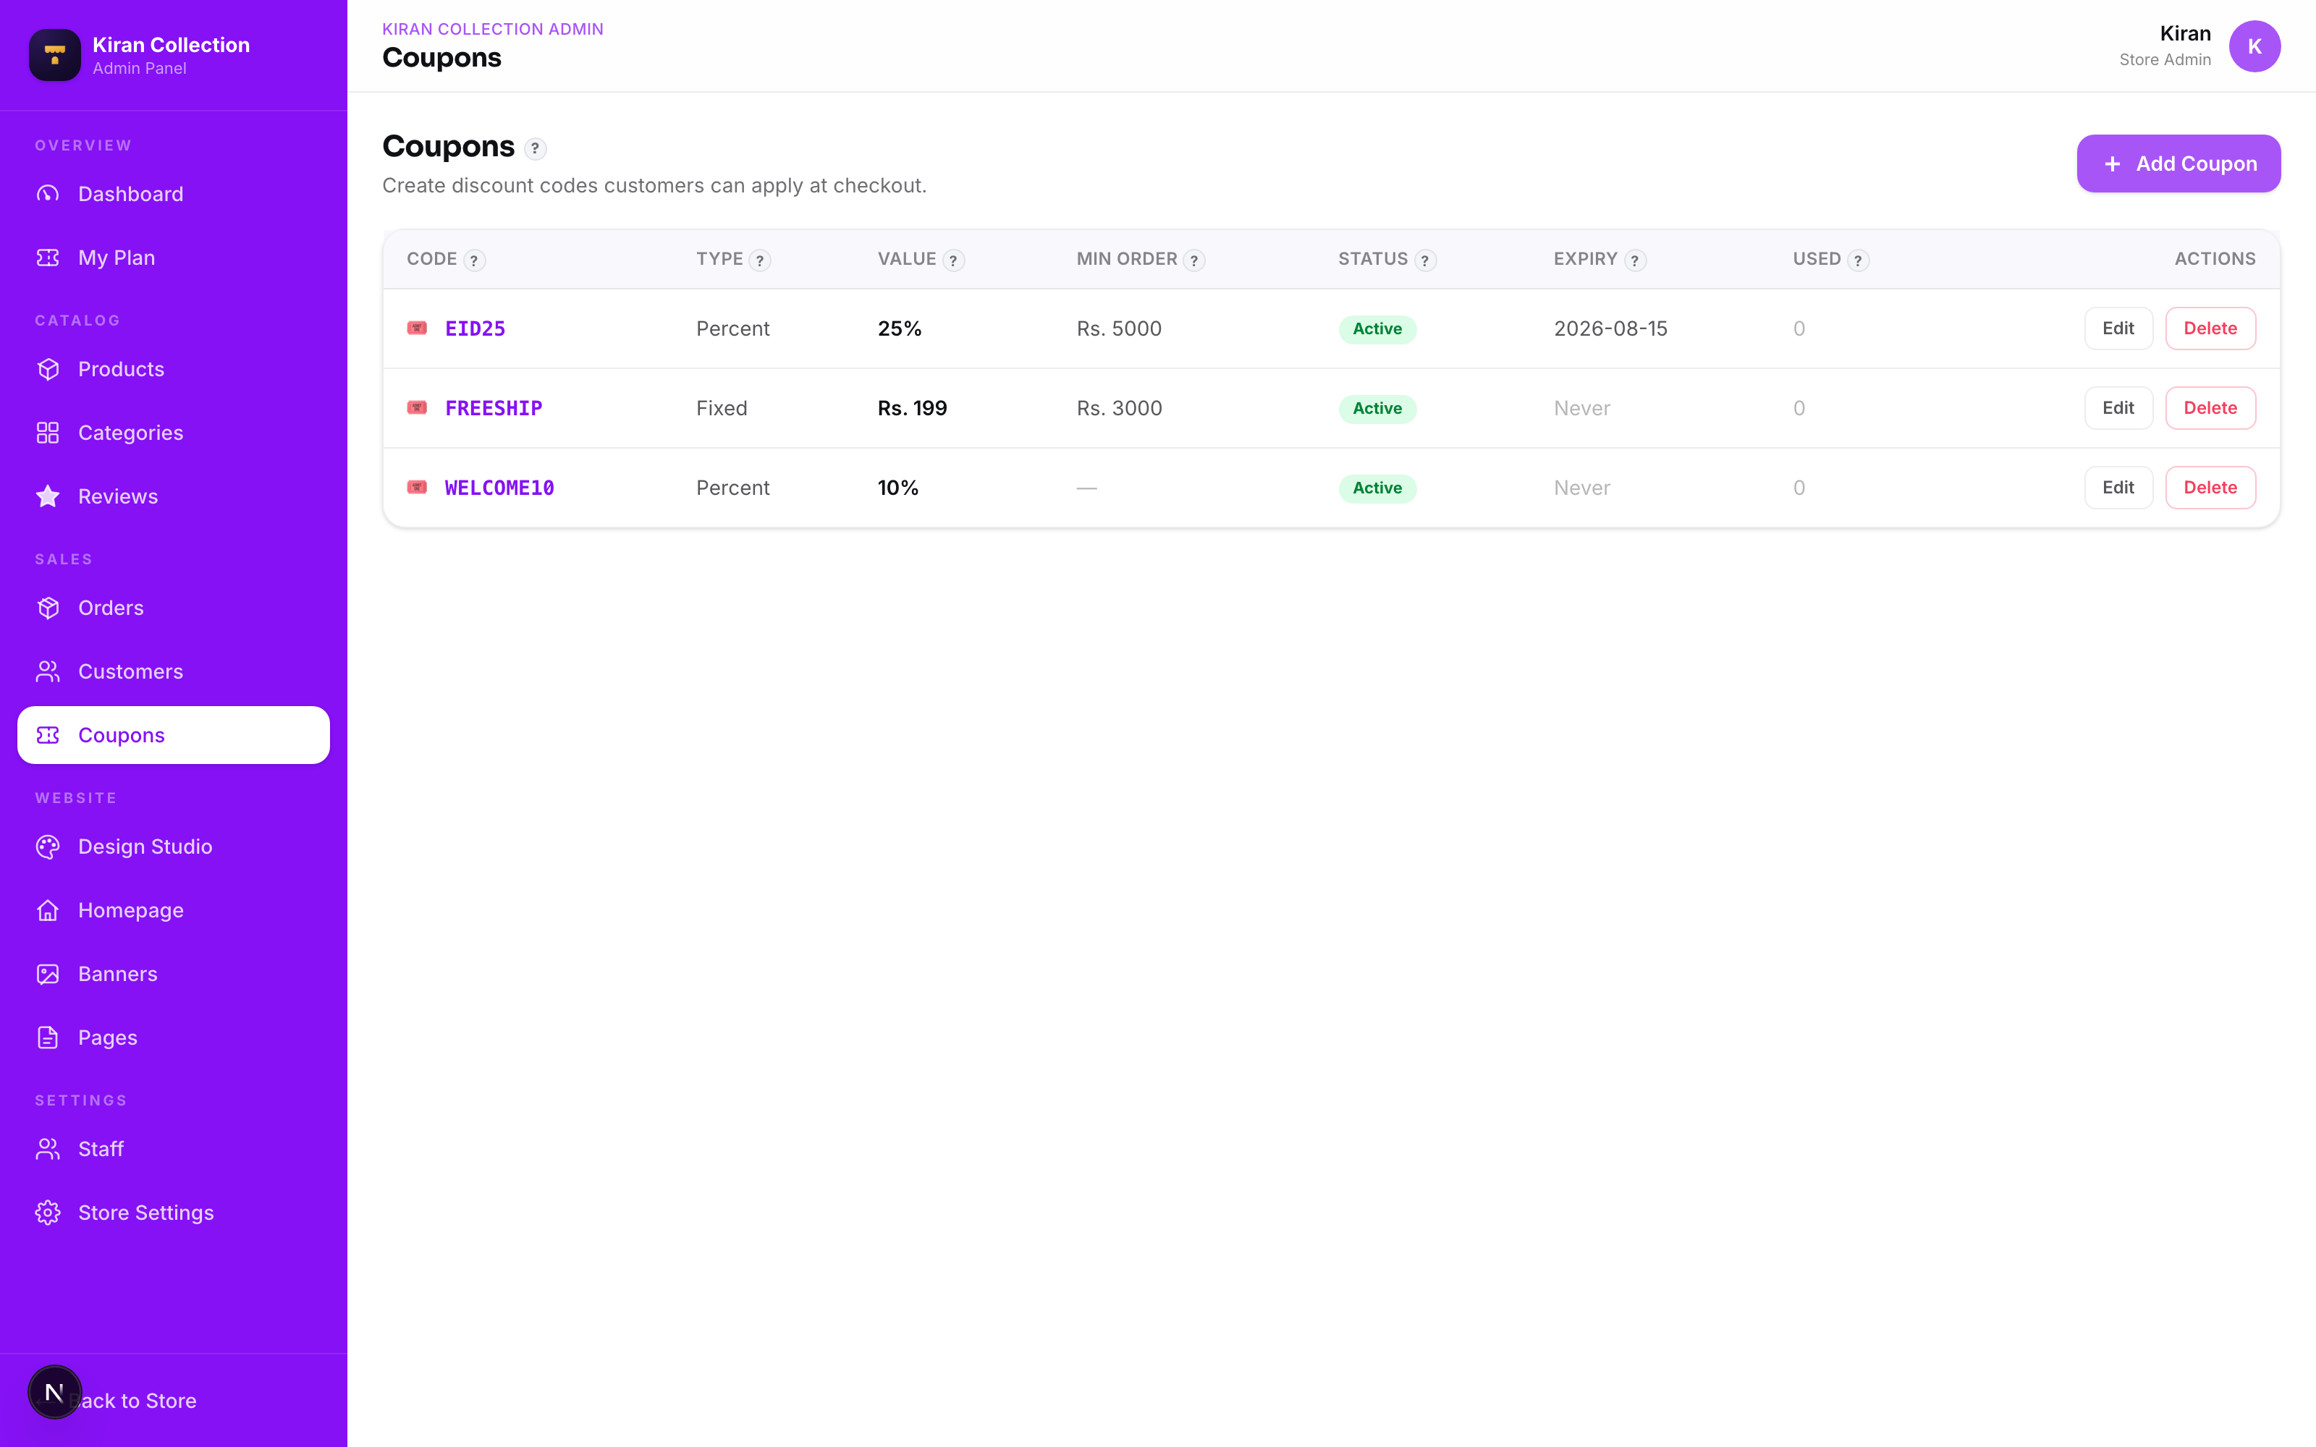This screenshot has height=1447, width=2316.
Task: Click the Rs. 199 value cell
Action: (912, 407)
